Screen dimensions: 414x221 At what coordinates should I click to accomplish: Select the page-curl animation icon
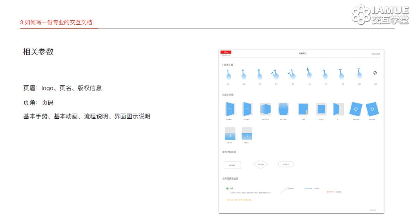click(x=303, y=109)
